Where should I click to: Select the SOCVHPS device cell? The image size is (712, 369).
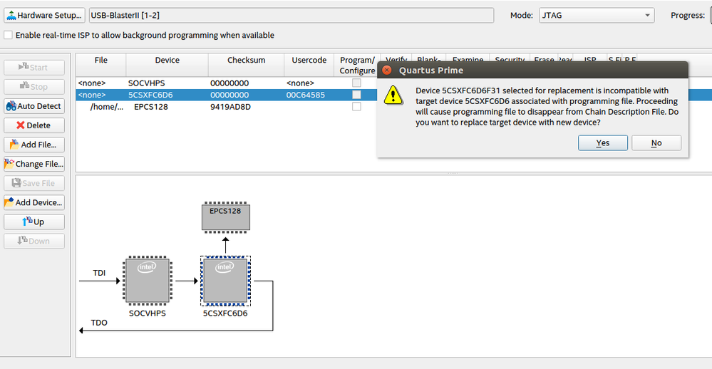pyautogui.click(x=146, y=83)
